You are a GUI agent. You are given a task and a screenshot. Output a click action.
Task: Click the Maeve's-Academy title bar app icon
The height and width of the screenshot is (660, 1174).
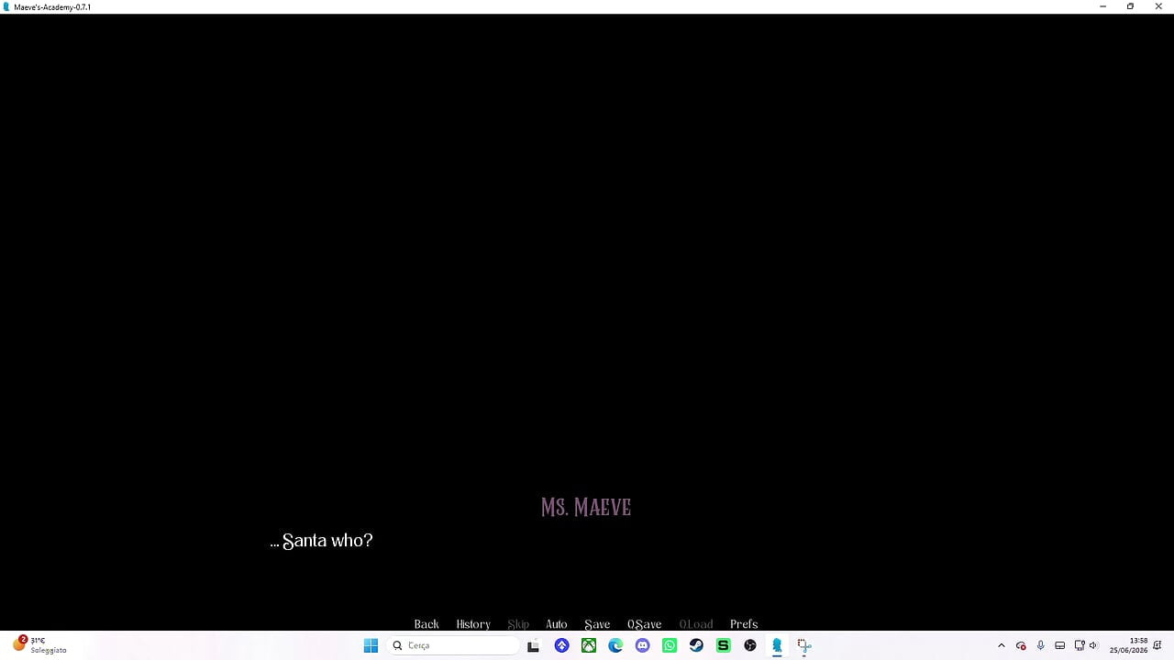point(7,6)
